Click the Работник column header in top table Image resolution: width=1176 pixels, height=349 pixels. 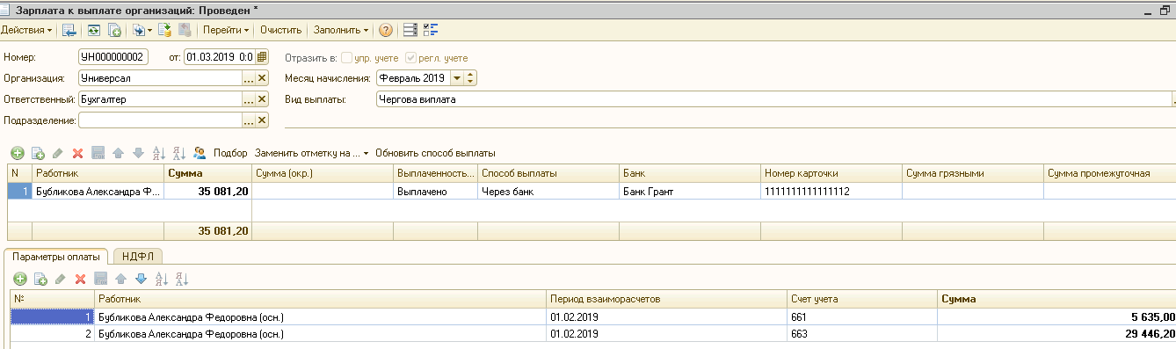98,173
